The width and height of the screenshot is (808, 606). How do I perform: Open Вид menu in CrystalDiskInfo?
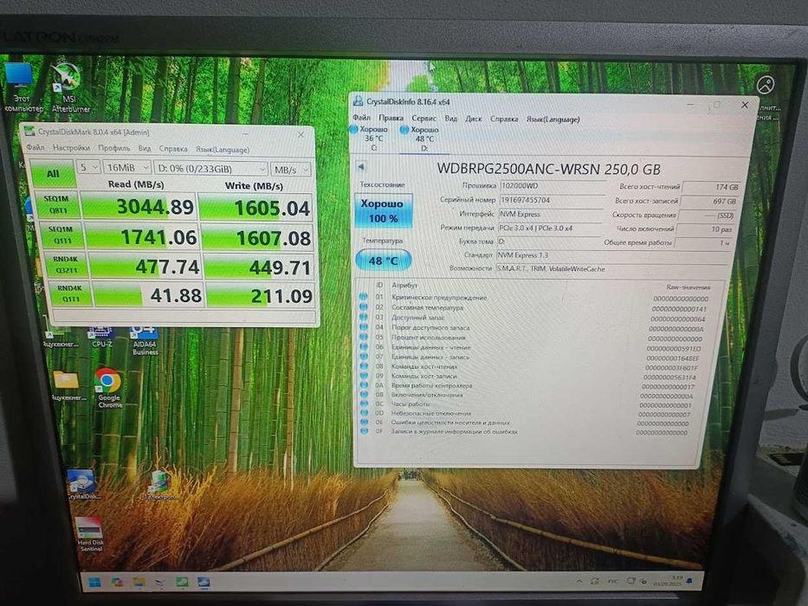(451, 119)
